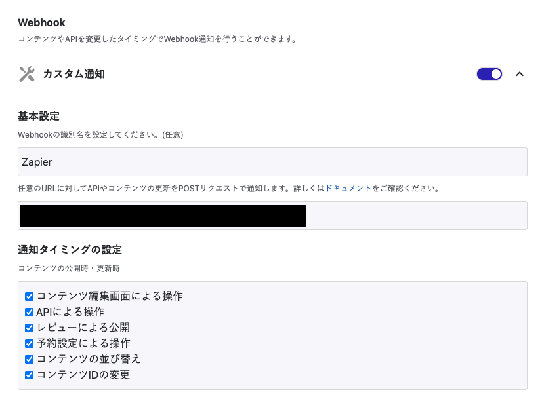This screenshot has height=401, width=546.
Task: Click the wrench icon beside カスタム通知
Action: [26, 74]
